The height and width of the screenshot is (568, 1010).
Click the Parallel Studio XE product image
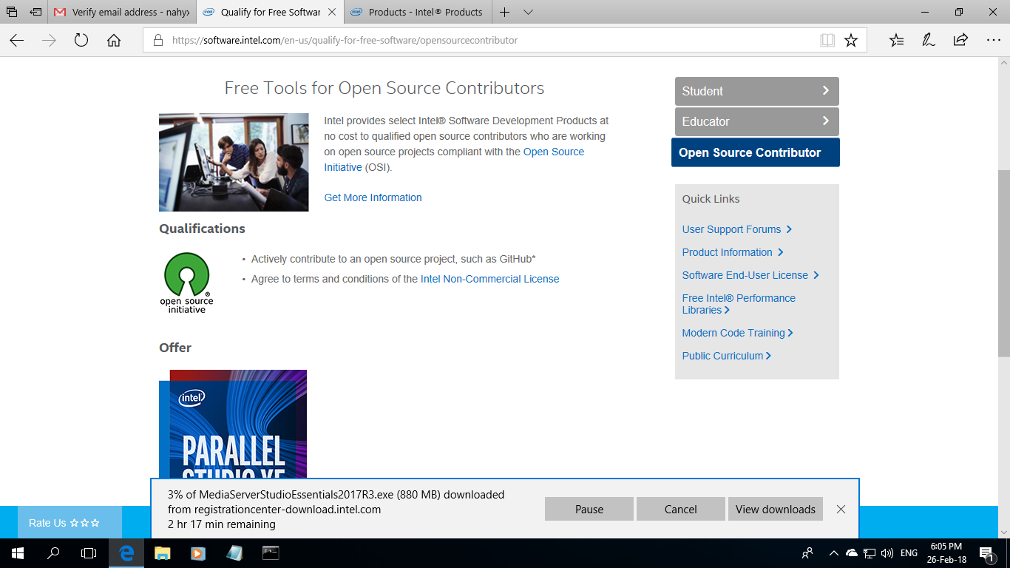[233, 424]
